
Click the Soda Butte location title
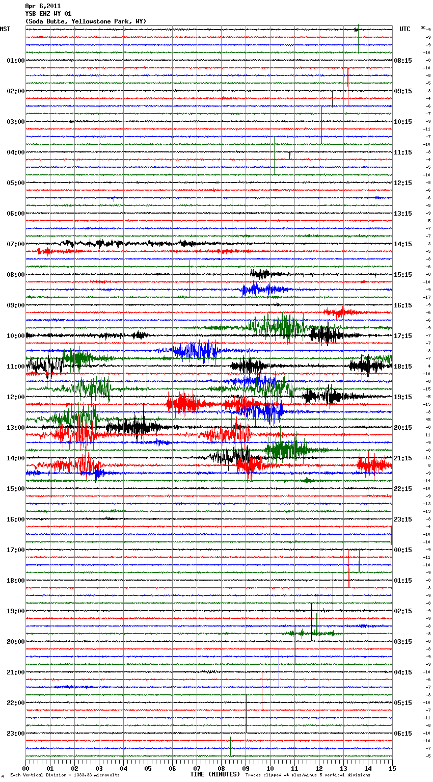pos(86,21)
